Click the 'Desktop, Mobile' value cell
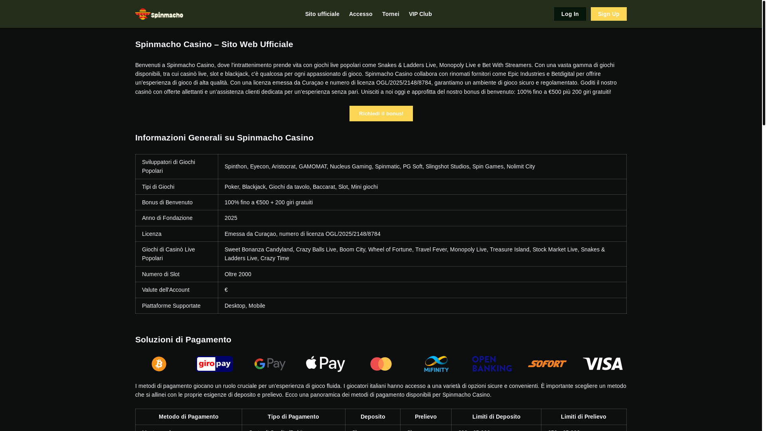This screenshot has height=431, width=766. point(422,306)
